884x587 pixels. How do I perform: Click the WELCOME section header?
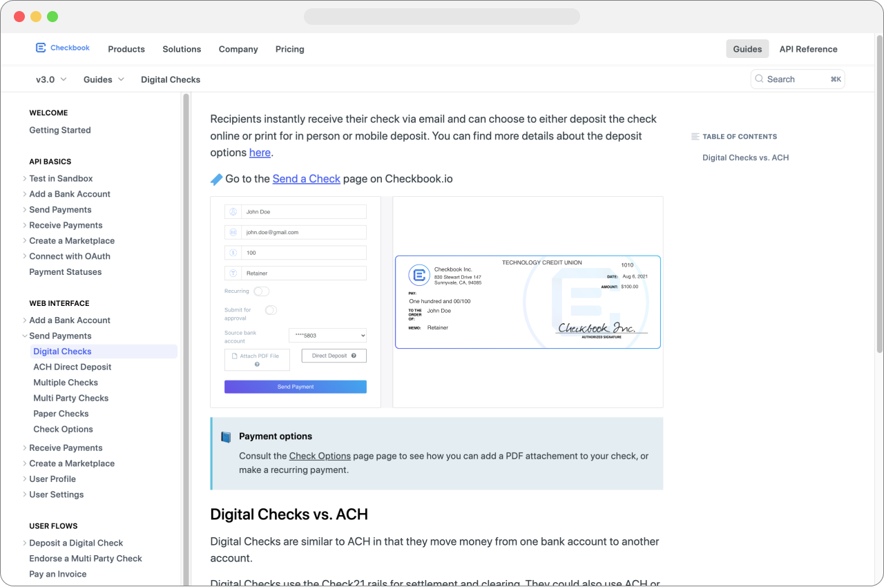(x=48, y=113)
